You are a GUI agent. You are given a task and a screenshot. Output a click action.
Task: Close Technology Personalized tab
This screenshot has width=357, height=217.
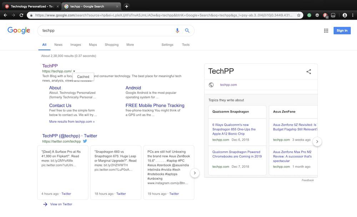tap(57, 6)
